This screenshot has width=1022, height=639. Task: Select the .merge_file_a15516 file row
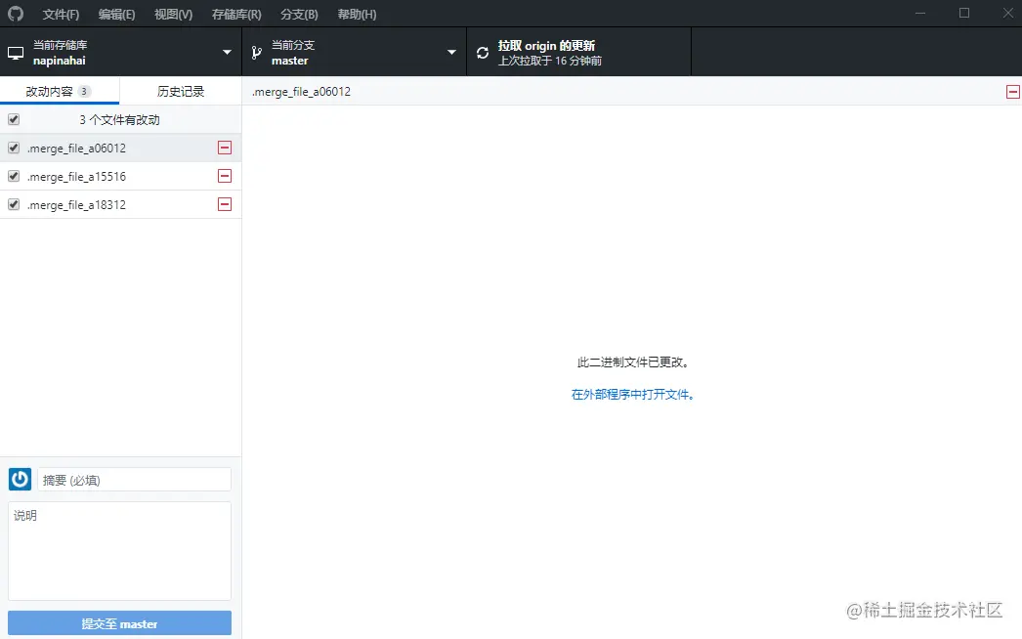click(120, 176)
